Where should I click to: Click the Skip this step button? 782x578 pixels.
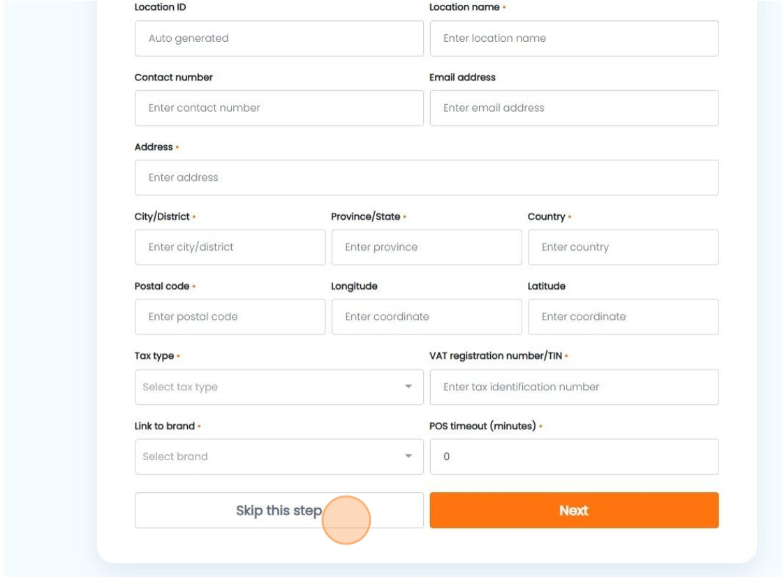pos(279,510)
